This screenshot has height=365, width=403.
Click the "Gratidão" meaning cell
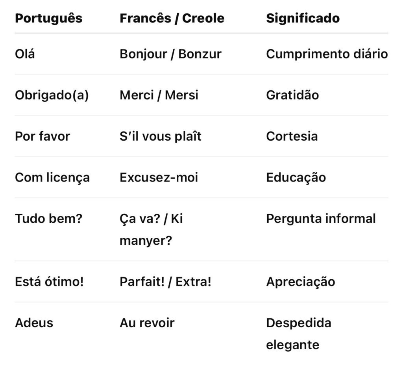(292, 95)
